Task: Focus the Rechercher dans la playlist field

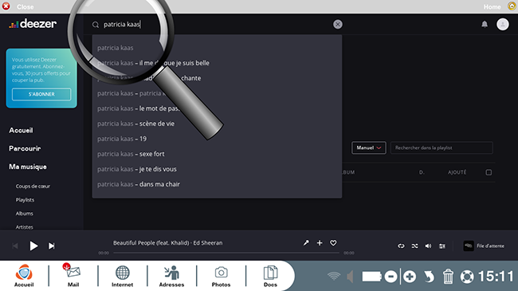Action: click(x=441, y=147)
